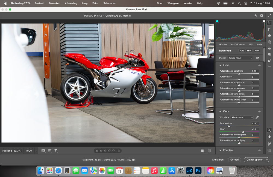Toggle before/after split view icon

[210, 151]
